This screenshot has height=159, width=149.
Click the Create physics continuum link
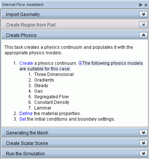(26, 63)
